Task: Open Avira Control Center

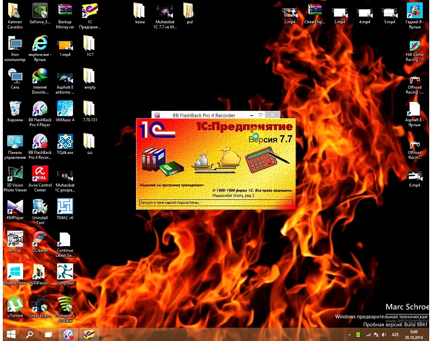Action: click(x=40, y=179)
